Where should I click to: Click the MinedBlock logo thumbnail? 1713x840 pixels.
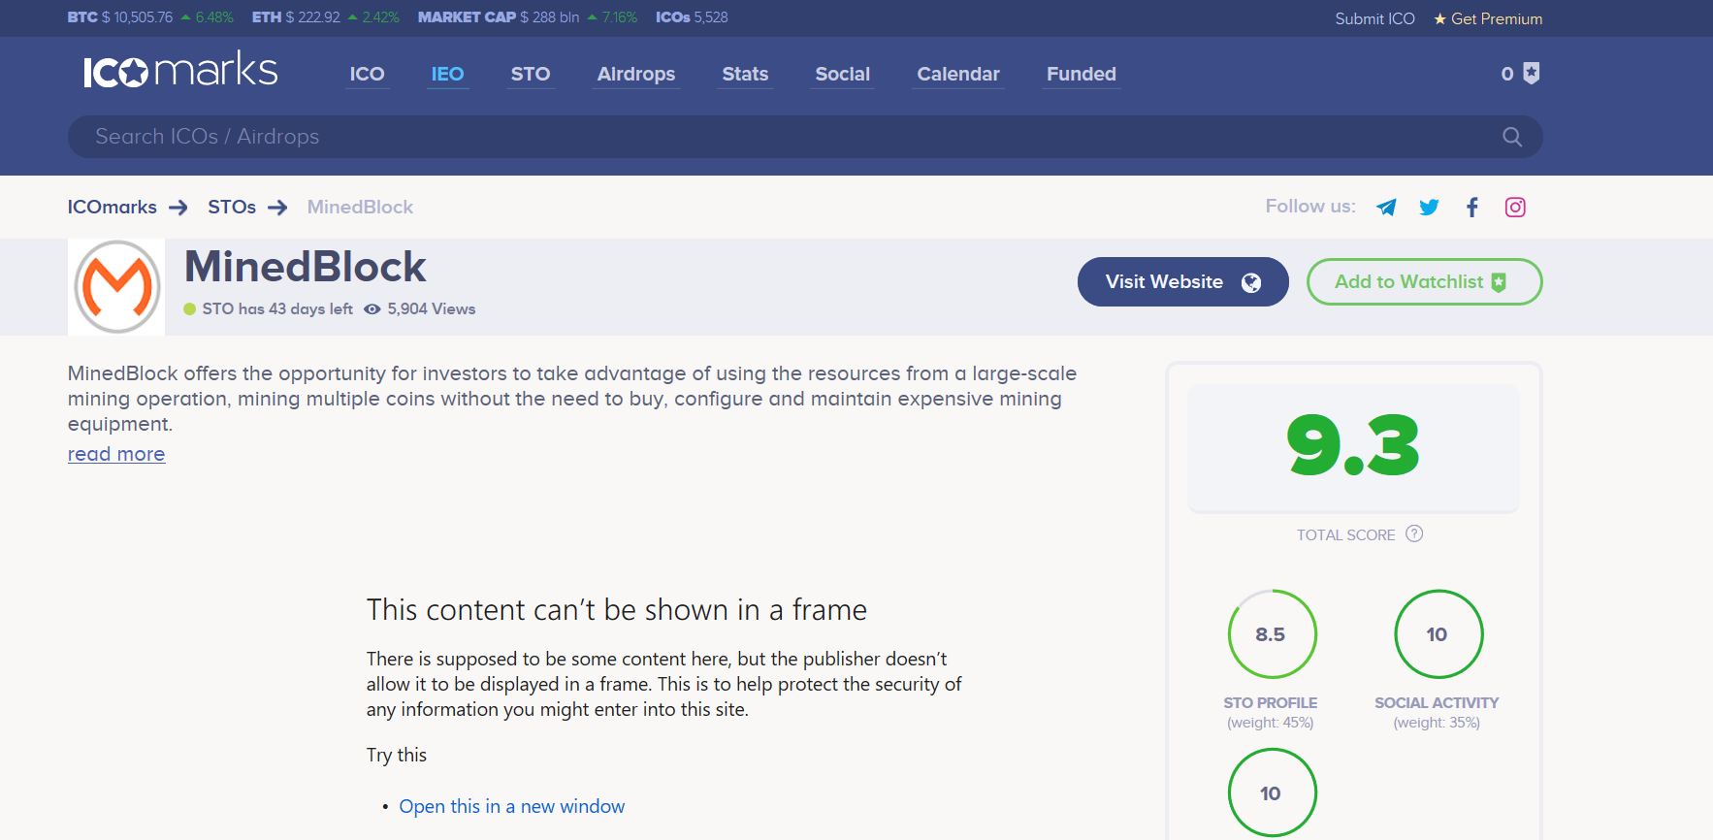click(116, 287)
